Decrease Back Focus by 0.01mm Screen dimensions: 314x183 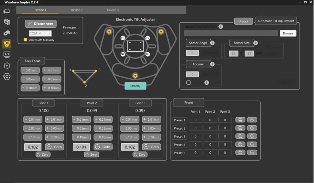point(30,70)
